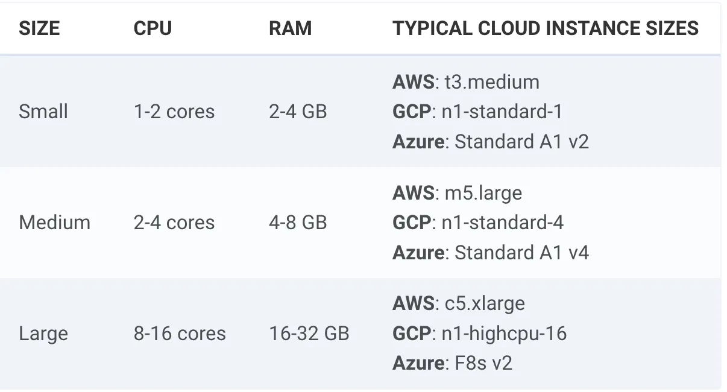
Task: Click the CPU column header
Action: click(153, 28)
